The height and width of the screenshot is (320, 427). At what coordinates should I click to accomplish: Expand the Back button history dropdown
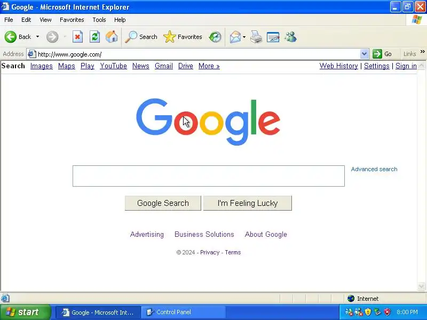(x=37, y=37)
